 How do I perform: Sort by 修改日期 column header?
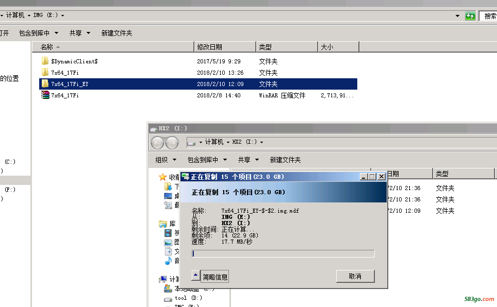(x=225, y=47)
